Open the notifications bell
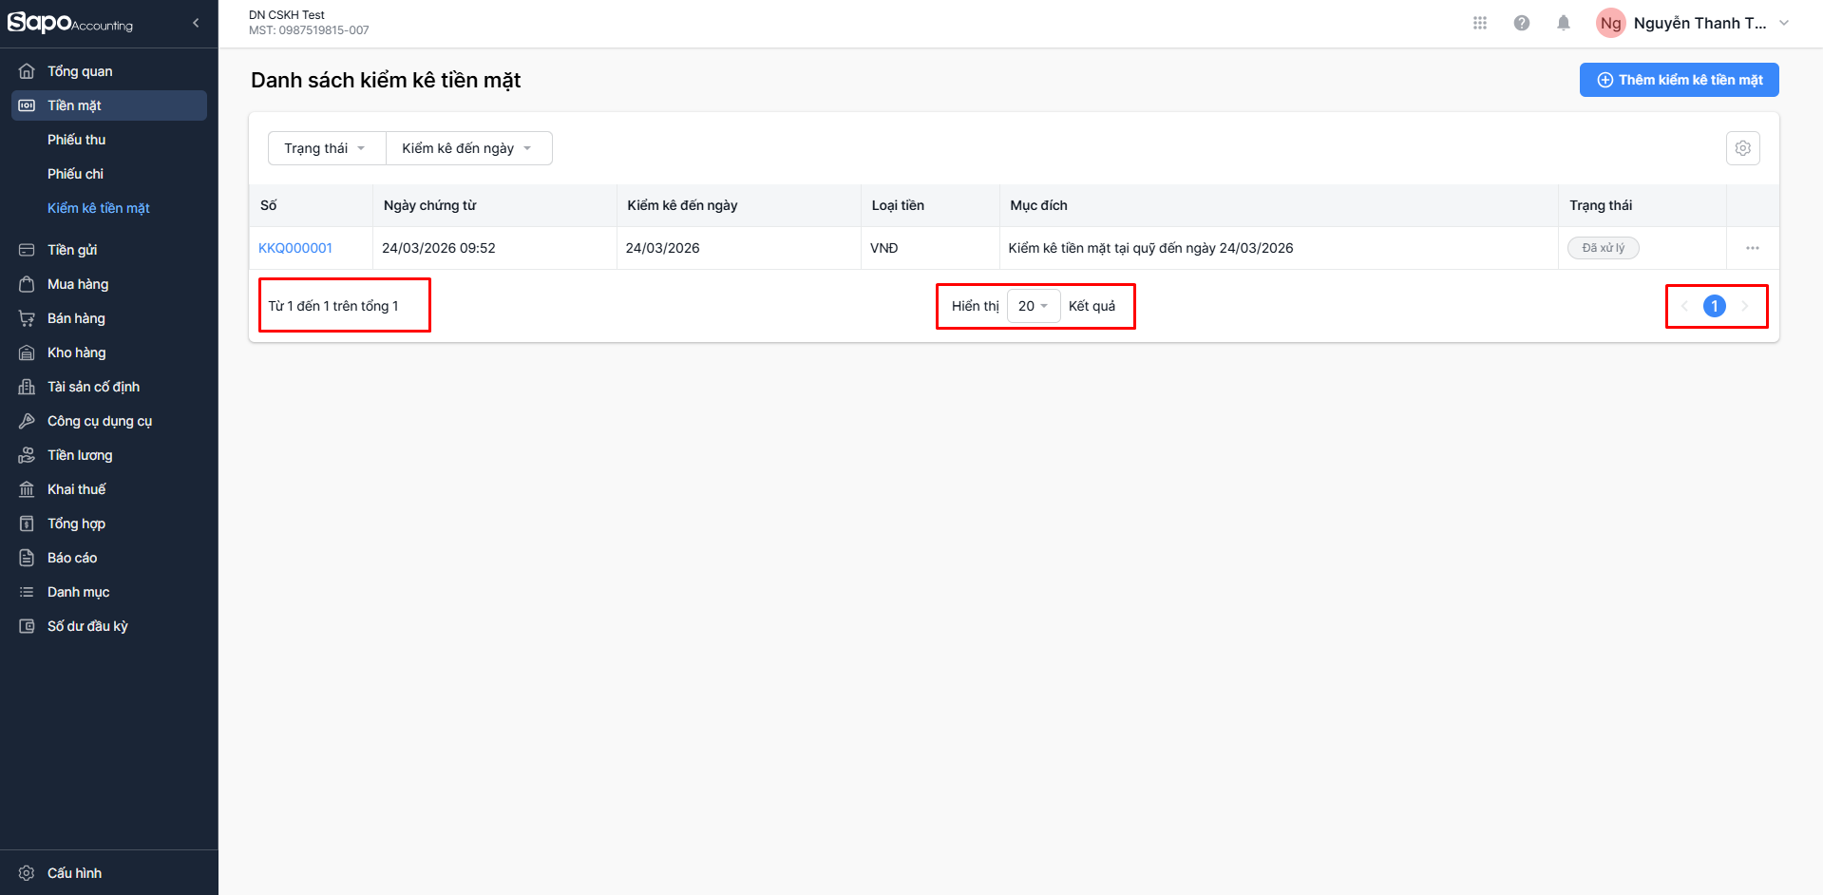Image resolution: width=1823 pixels, height=895 pixels. [x=1563, y=23]
